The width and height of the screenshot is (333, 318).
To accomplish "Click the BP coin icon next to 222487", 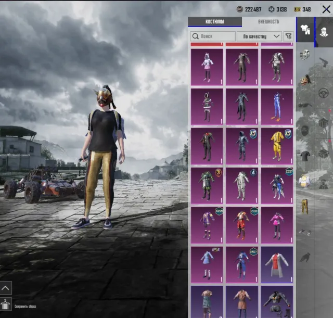I will point(240,9).
